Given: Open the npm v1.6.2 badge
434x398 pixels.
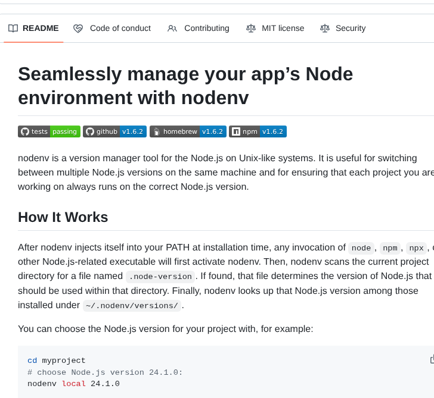Looking at the screenshot, I should coord(258,131).
